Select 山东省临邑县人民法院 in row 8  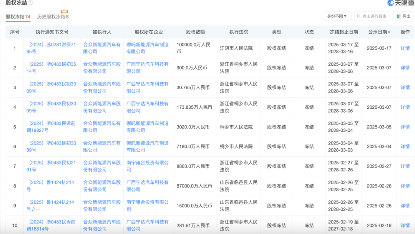pyautogui.click(x=239, y=186)
